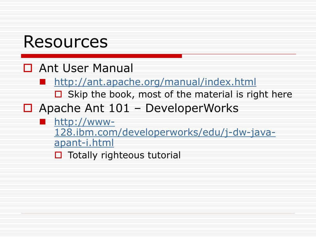Open the ant.apache.org manual index link

click(155, 82)
